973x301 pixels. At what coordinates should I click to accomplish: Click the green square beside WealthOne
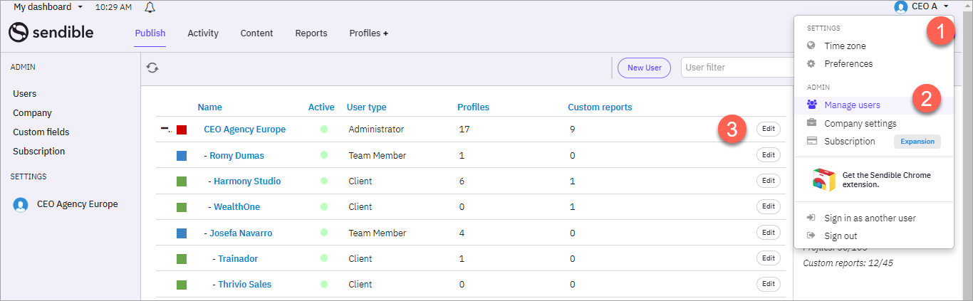click(182, 207)
